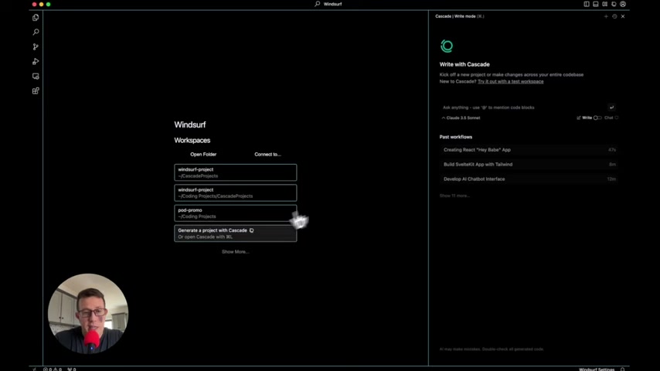Close the Cascade panel

pos(623,16)
